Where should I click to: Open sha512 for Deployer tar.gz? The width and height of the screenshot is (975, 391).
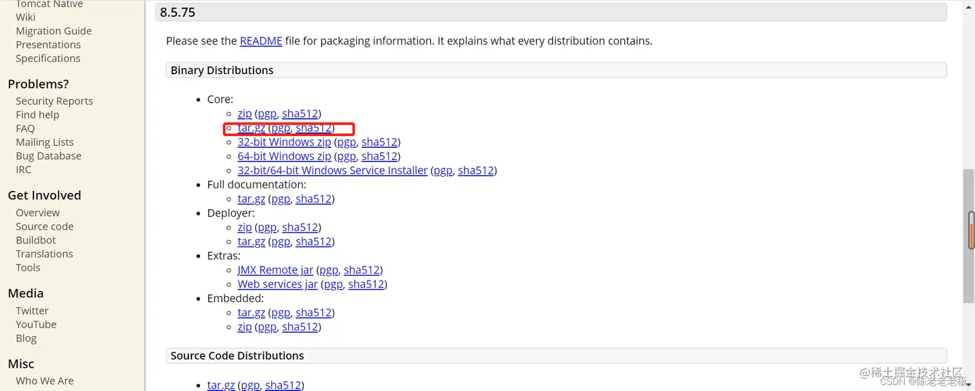pos(313,241)
